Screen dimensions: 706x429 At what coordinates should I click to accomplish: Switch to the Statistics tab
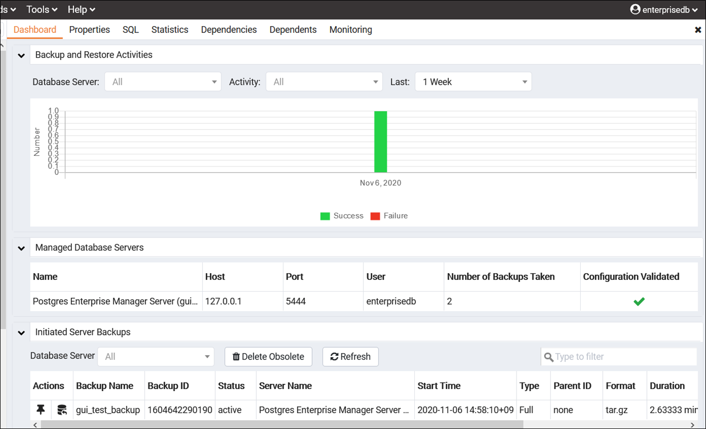pyautogui.click(x=169, y=30)
